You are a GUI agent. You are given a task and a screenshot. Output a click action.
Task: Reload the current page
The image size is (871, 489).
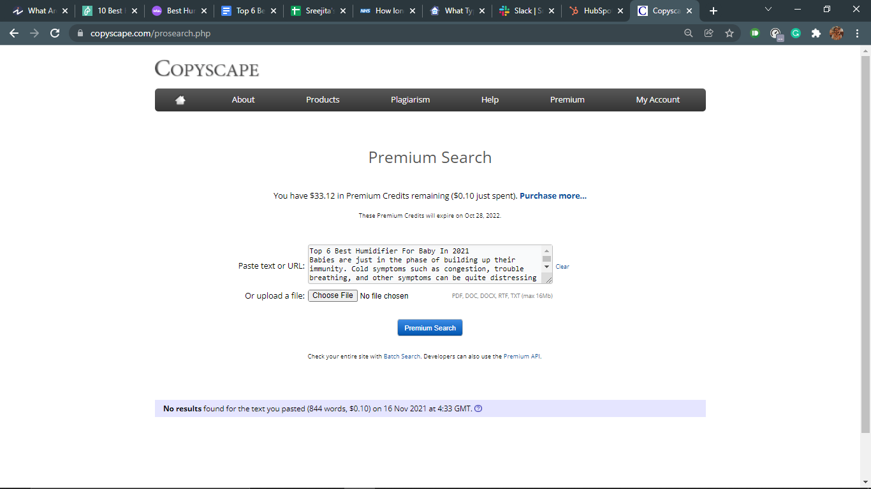tap(55, 33)
